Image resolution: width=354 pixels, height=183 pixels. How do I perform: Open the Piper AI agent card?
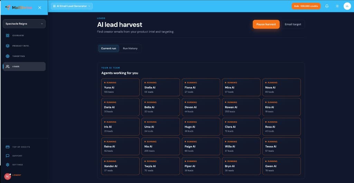pyautogui.click(x=201, y=166)
